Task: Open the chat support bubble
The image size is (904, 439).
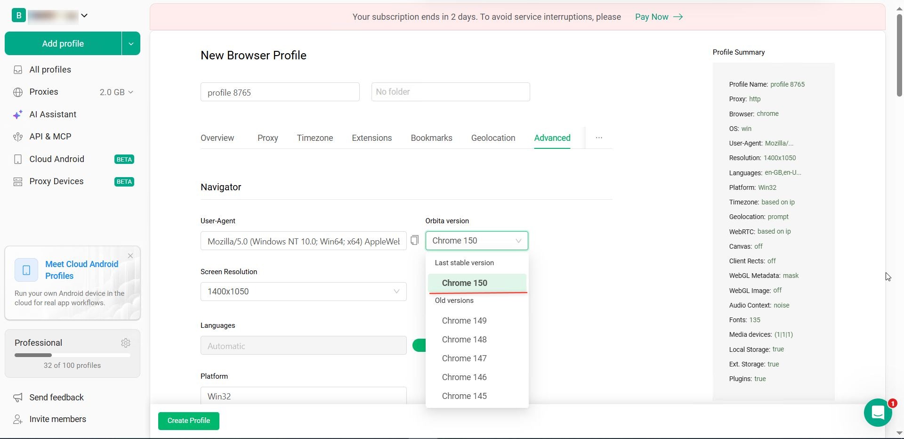Action: click(x=878, y=413)
